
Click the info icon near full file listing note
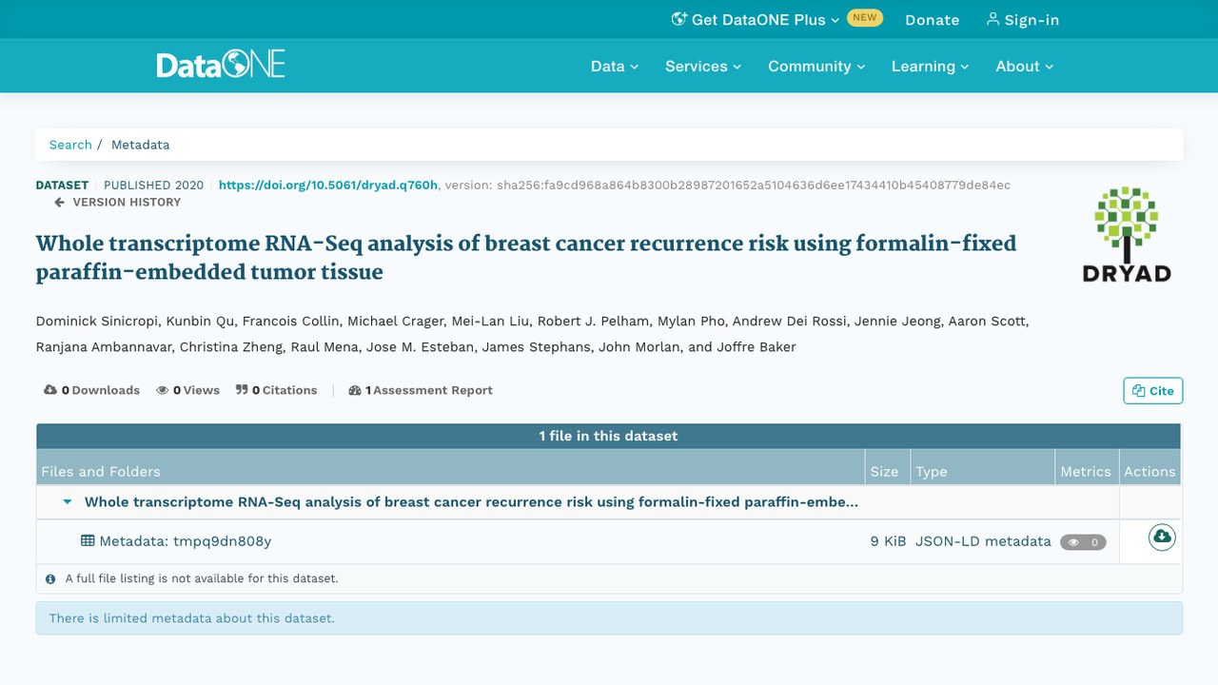[50, 578]
